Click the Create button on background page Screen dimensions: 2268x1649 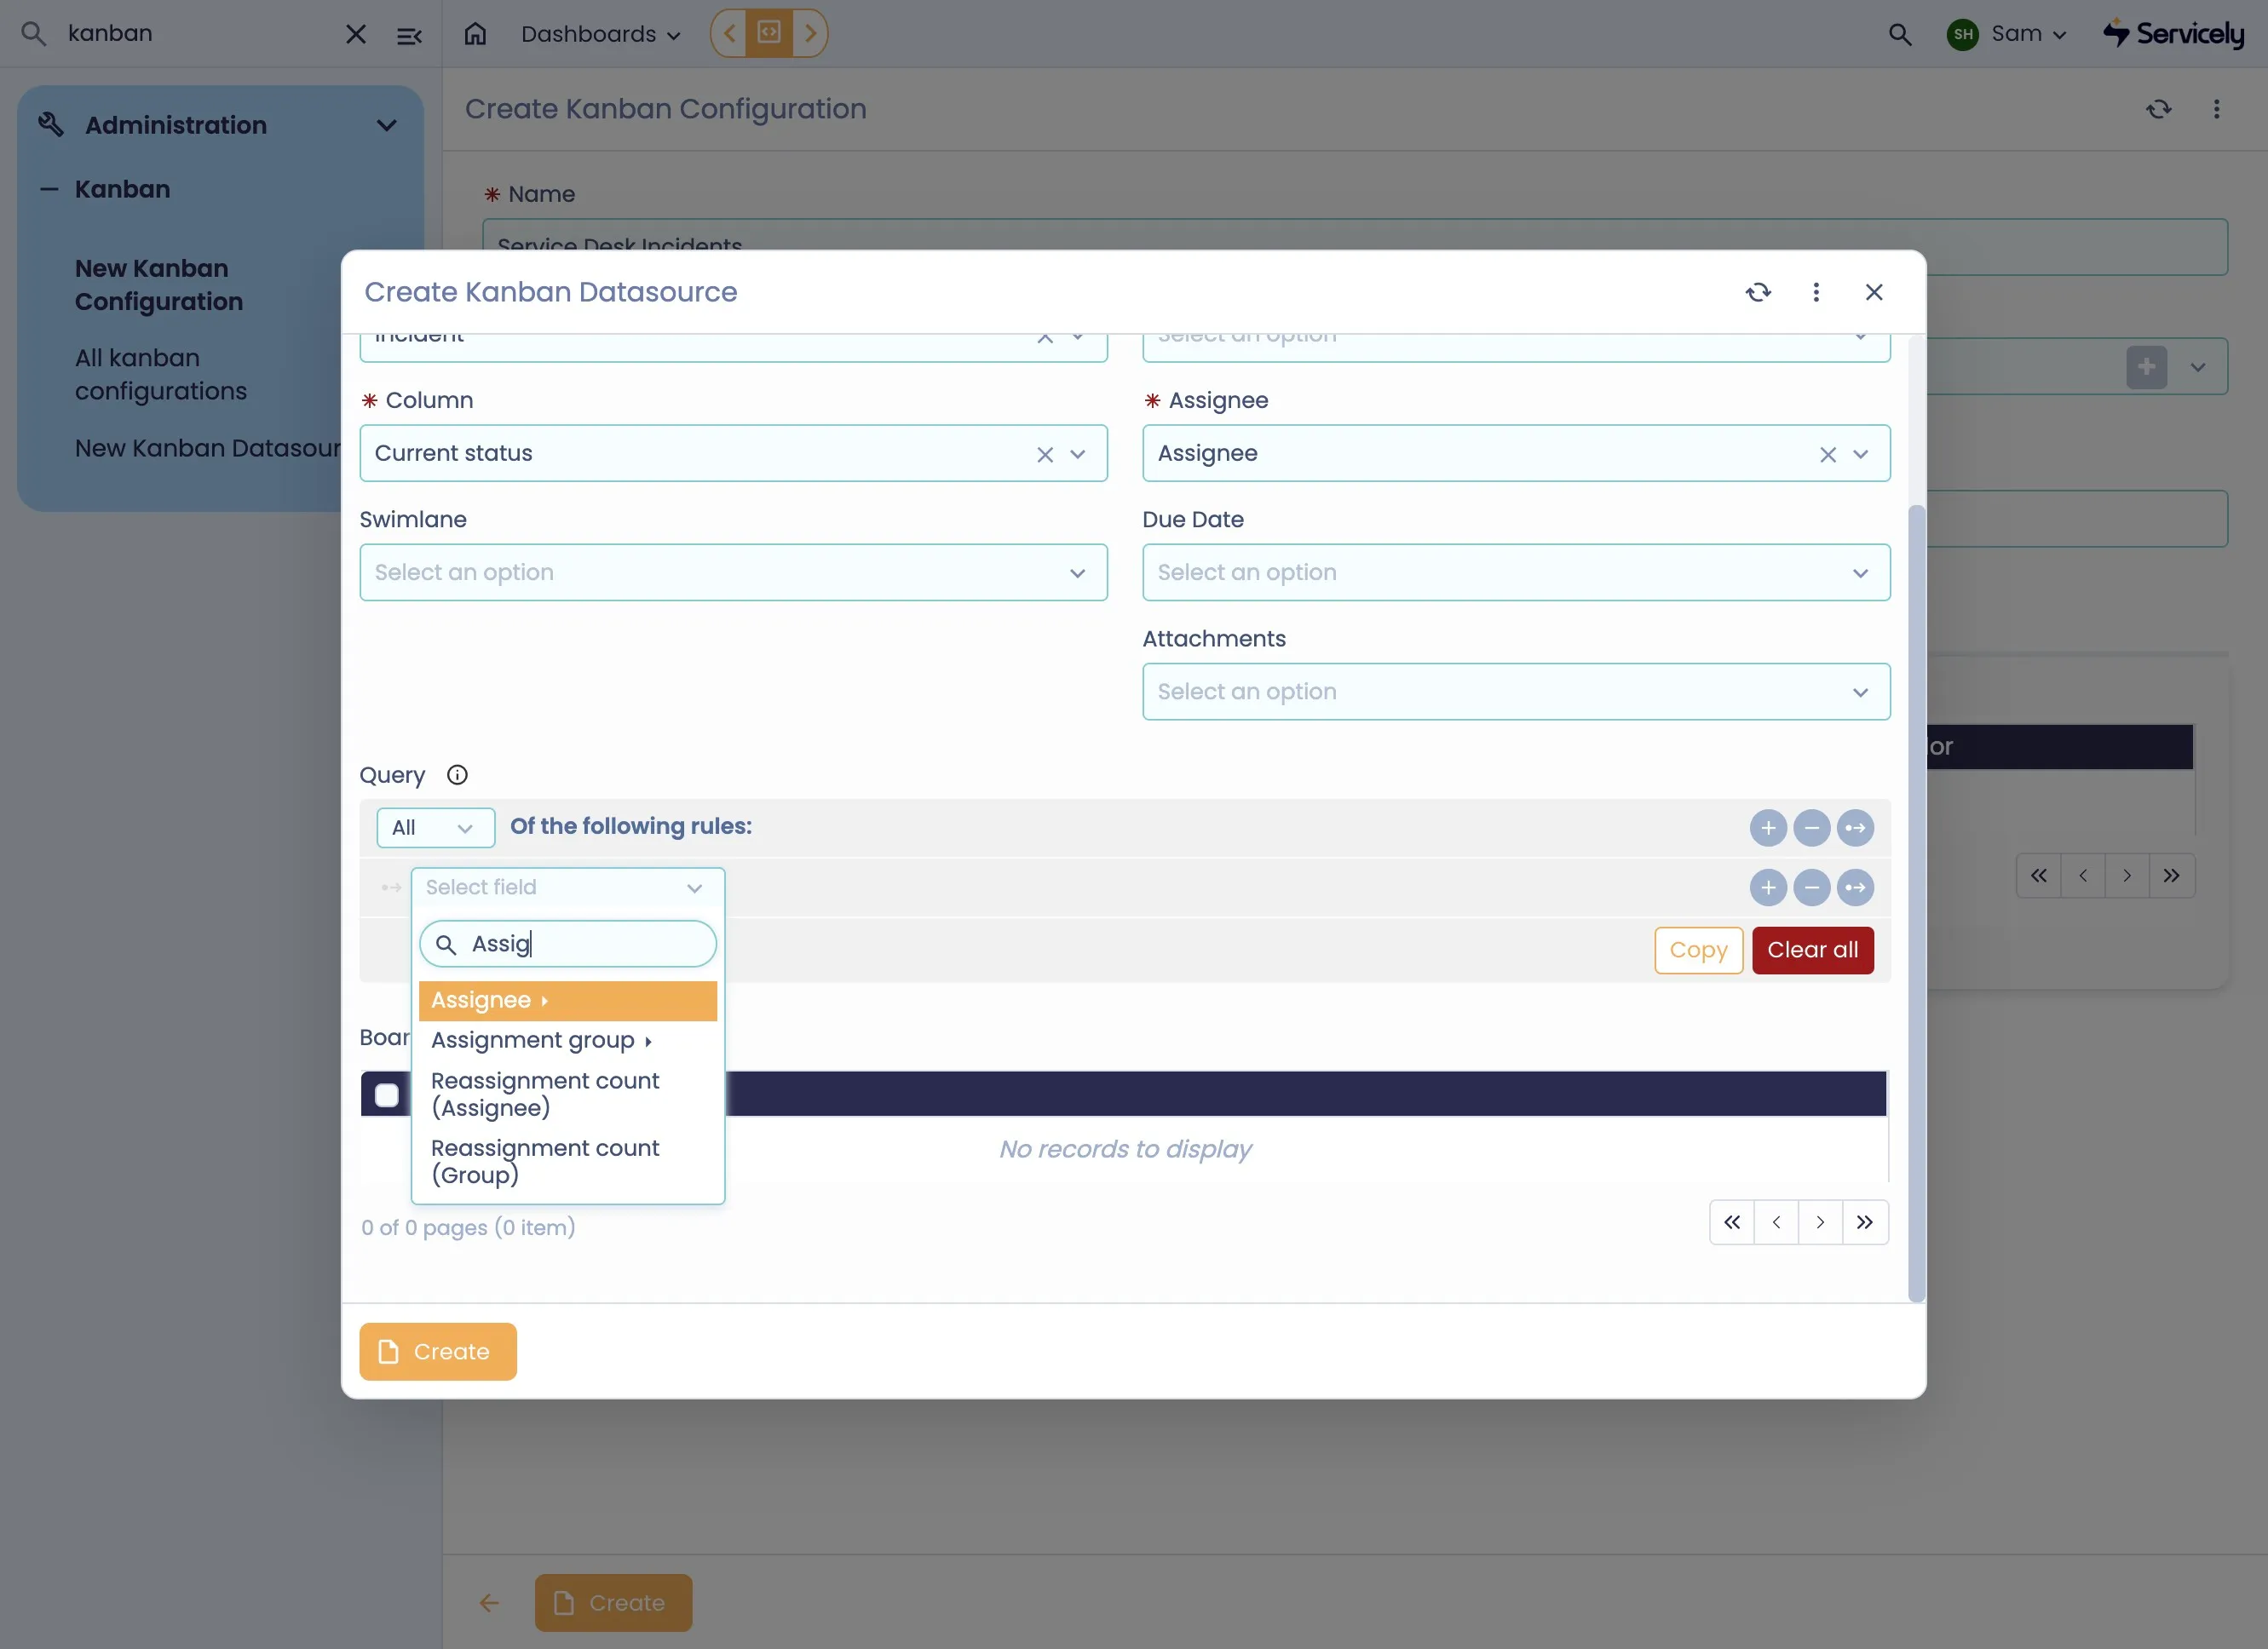pos(613,1603)
